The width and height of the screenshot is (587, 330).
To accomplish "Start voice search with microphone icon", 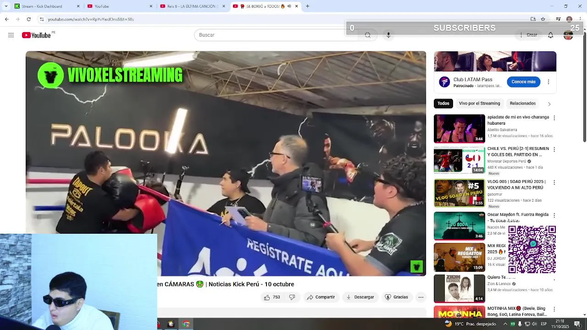I will [x=388, y=35].
